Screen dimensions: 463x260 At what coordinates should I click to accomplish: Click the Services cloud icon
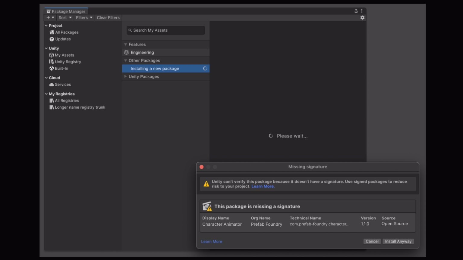(52, 85)
